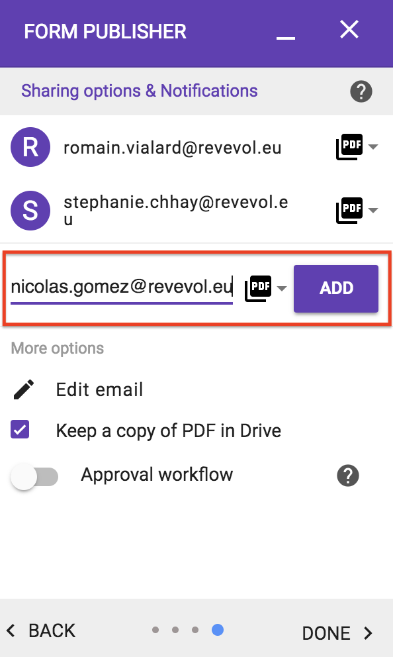
Task: Expand file type dropdown for stephanie.chhay
Action: pos(373,210)
